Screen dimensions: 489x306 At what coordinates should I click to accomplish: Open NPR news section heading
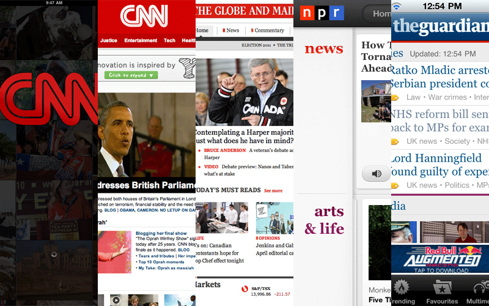click(324, 49)
